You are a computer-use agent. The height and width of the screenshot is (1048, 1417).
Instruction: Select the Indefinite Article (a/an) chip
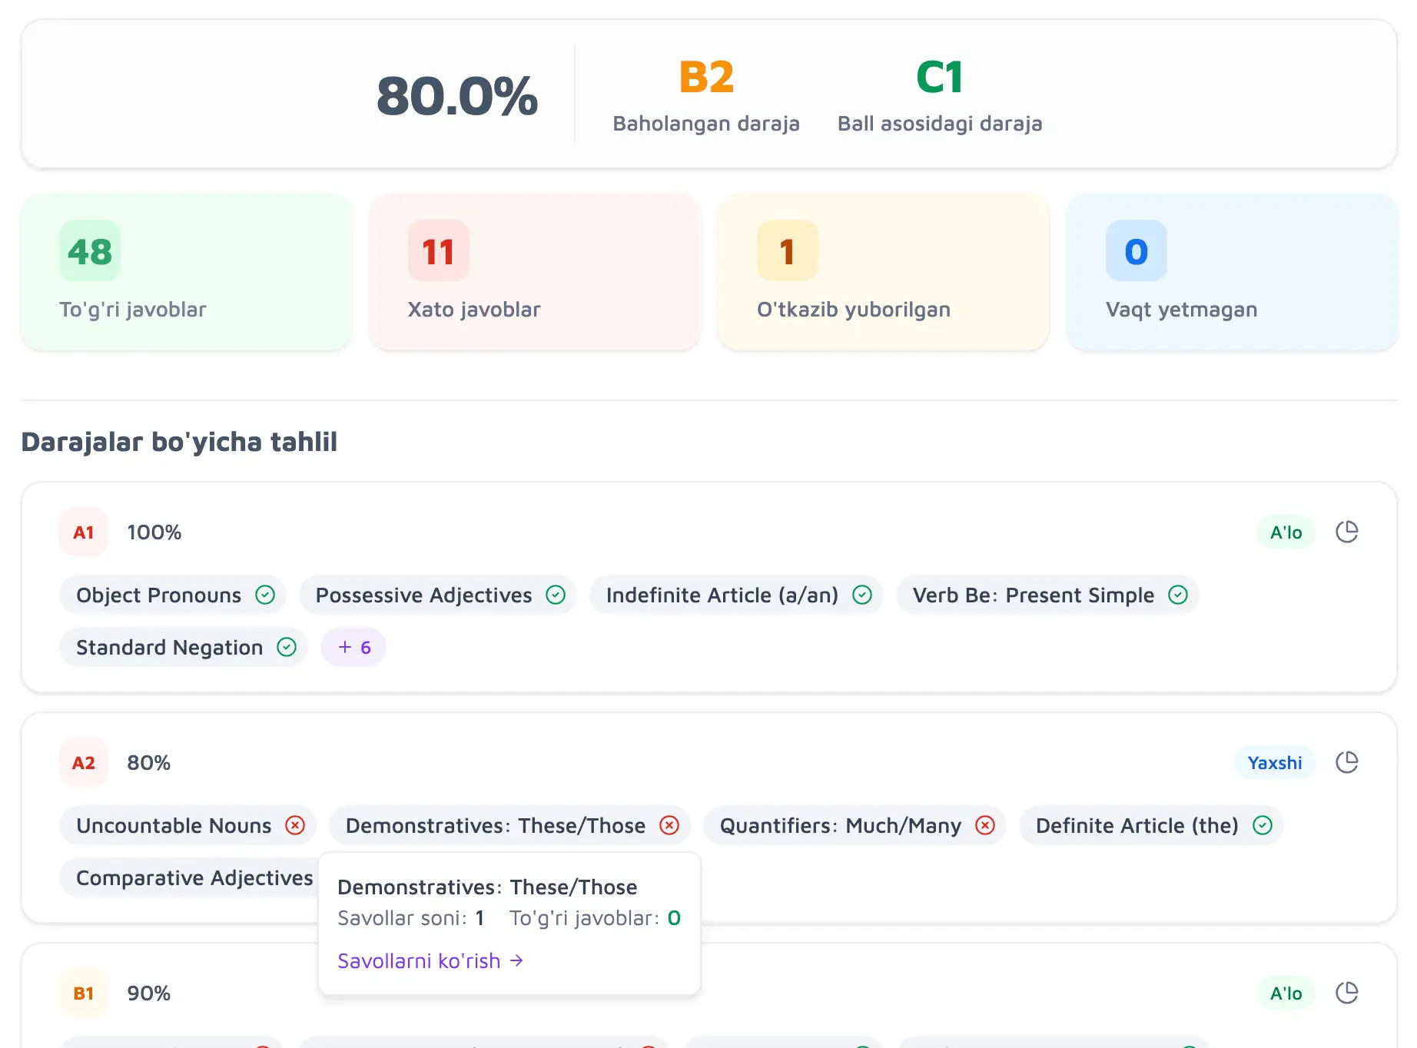click(736, 595)
